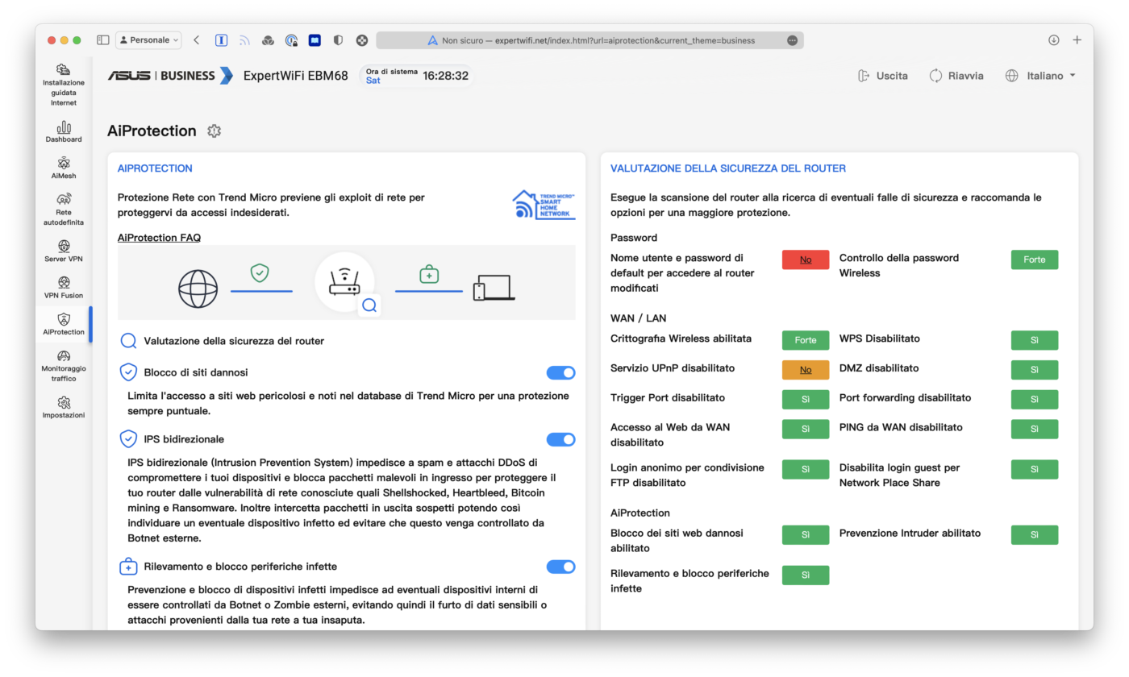Open Installazione guidata Internet in the sidebar

coord(64,85)
